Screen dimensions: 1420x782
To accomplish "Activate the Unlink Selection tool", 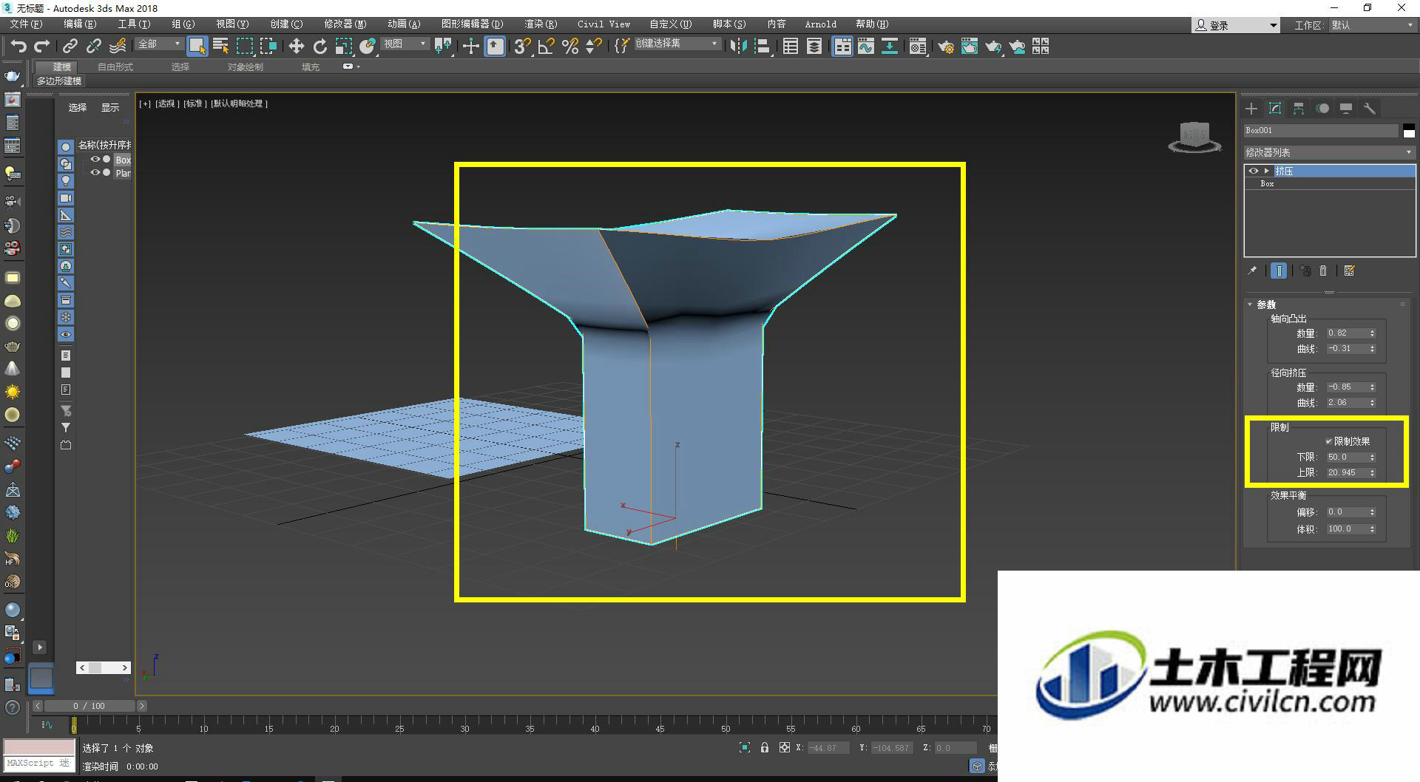I will tap(93, 46).
